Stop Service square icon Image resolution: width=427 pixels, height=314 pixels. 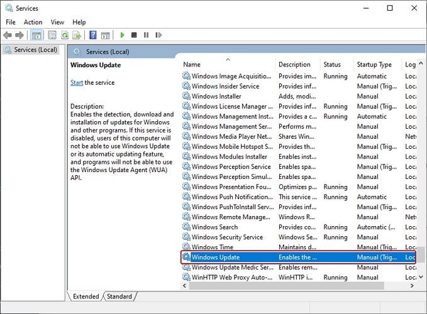coord(134,35)
